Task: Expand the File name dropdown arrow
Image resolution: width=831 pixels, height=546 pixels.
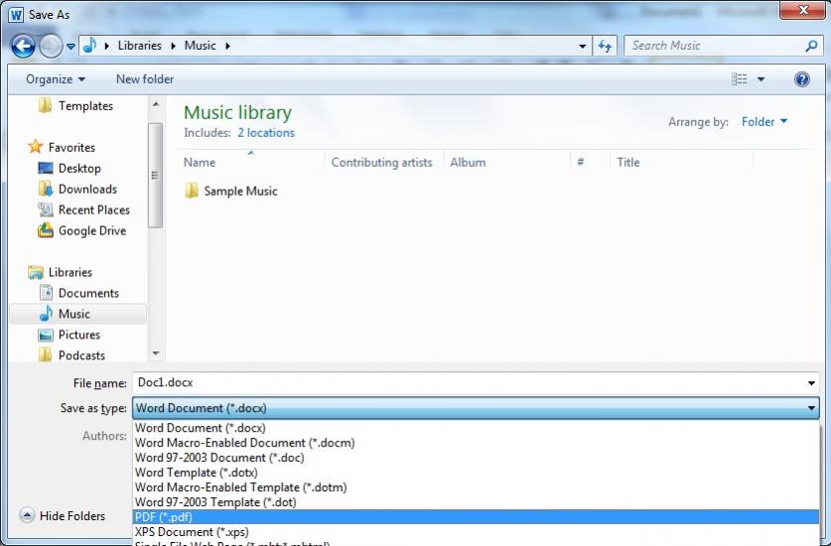Action: click(811, 383)
